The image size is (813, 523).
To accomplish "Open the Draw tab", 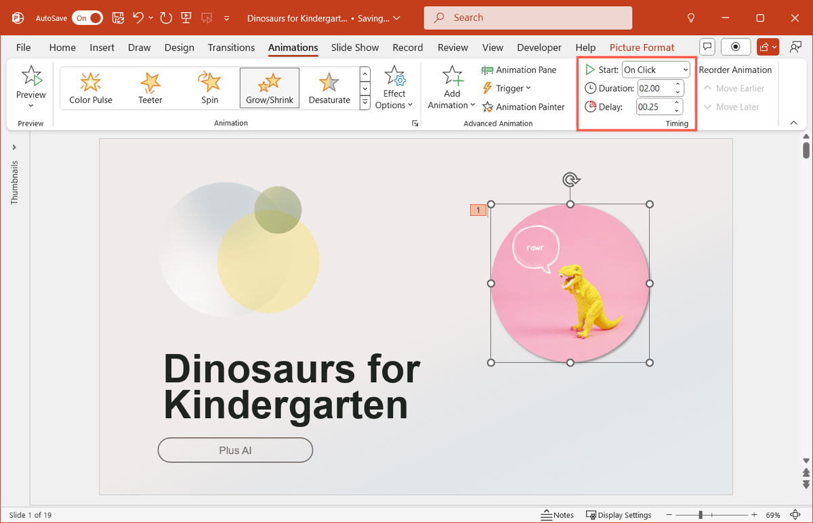I will pyautogui.click(x=140, y=47).
